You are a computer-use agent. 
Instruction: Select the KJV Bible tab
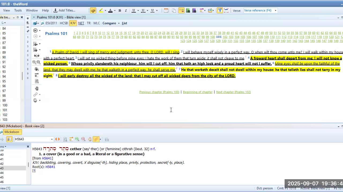coord(73,23)
